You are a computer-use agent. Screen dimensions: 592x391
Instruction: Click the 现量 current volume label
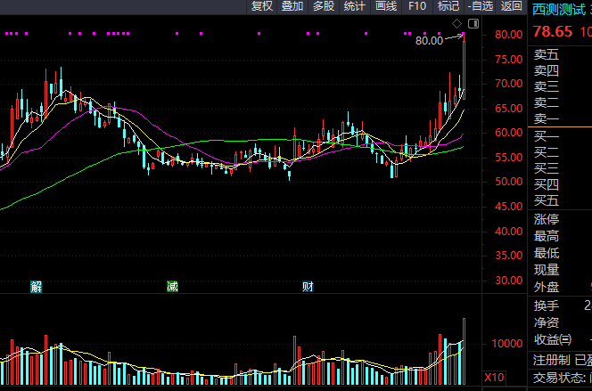point(547,271)
